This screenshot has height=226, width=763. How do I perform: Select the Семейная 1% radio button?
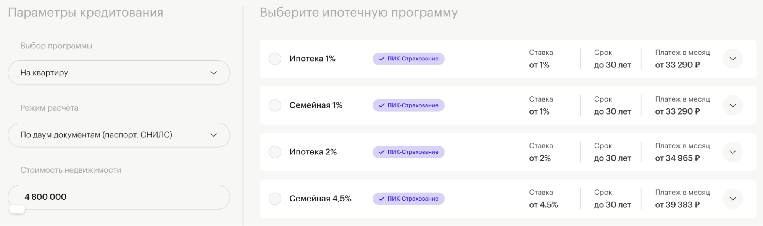point(275,105)
